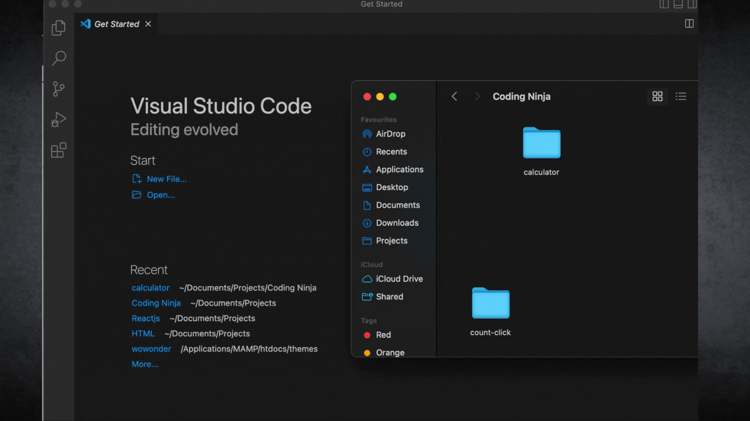Open the Extensions view in activity bar
This screenshot has height=421, width=750.
[x=59, y=150]
